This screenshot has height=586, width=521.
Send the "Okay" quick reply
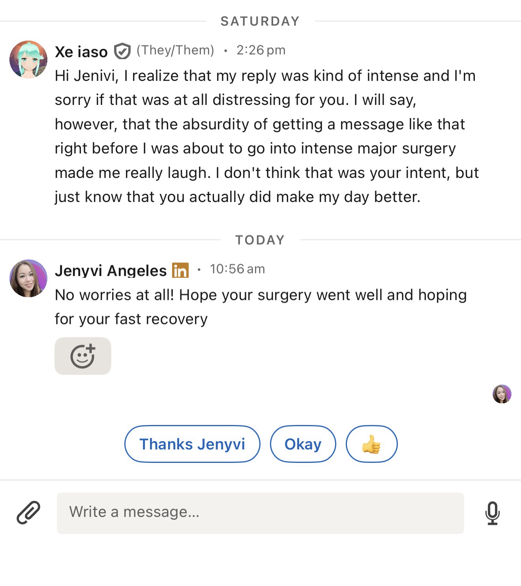(303, 444)
